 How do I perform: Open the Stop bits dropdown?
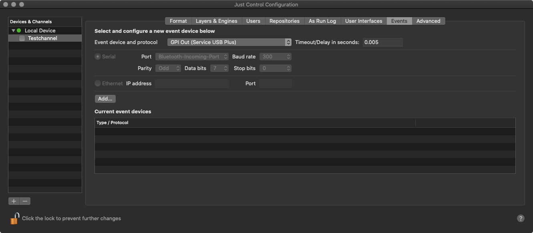276,68
